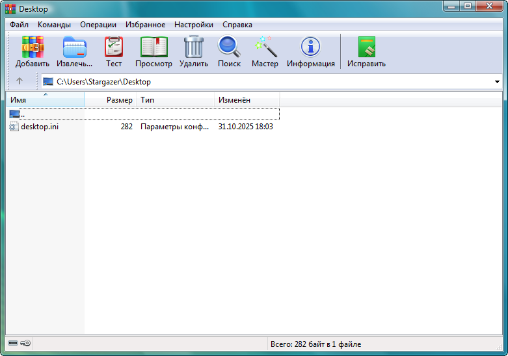The width and height of the screenshot is (508, 356).
Task: Open the Настройки menu
Action: (193, 25)
